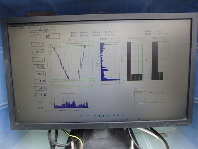Click the empty table at bottom right
This screenshot has height=149, width=198.
(149, 97)
